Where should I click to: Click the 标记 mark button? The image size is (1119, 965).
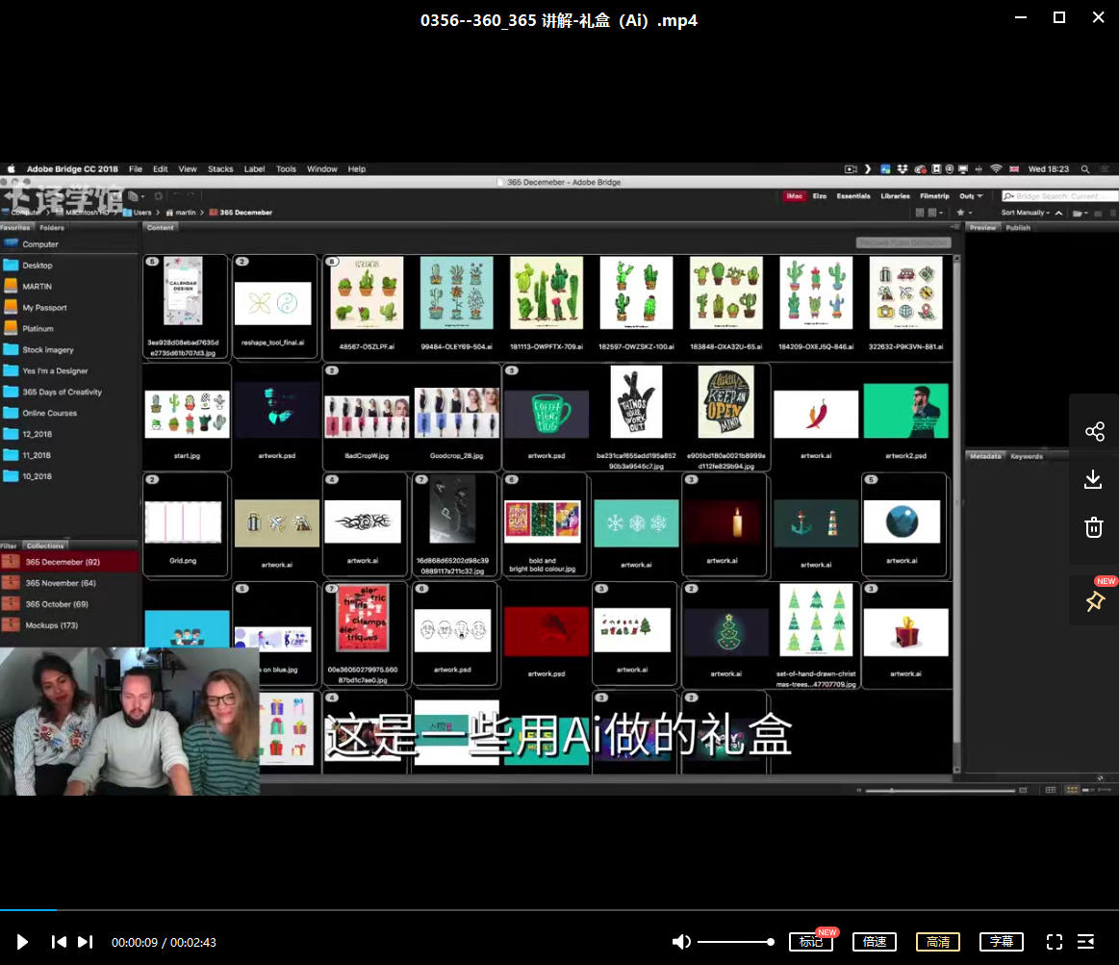click(810, 942)
